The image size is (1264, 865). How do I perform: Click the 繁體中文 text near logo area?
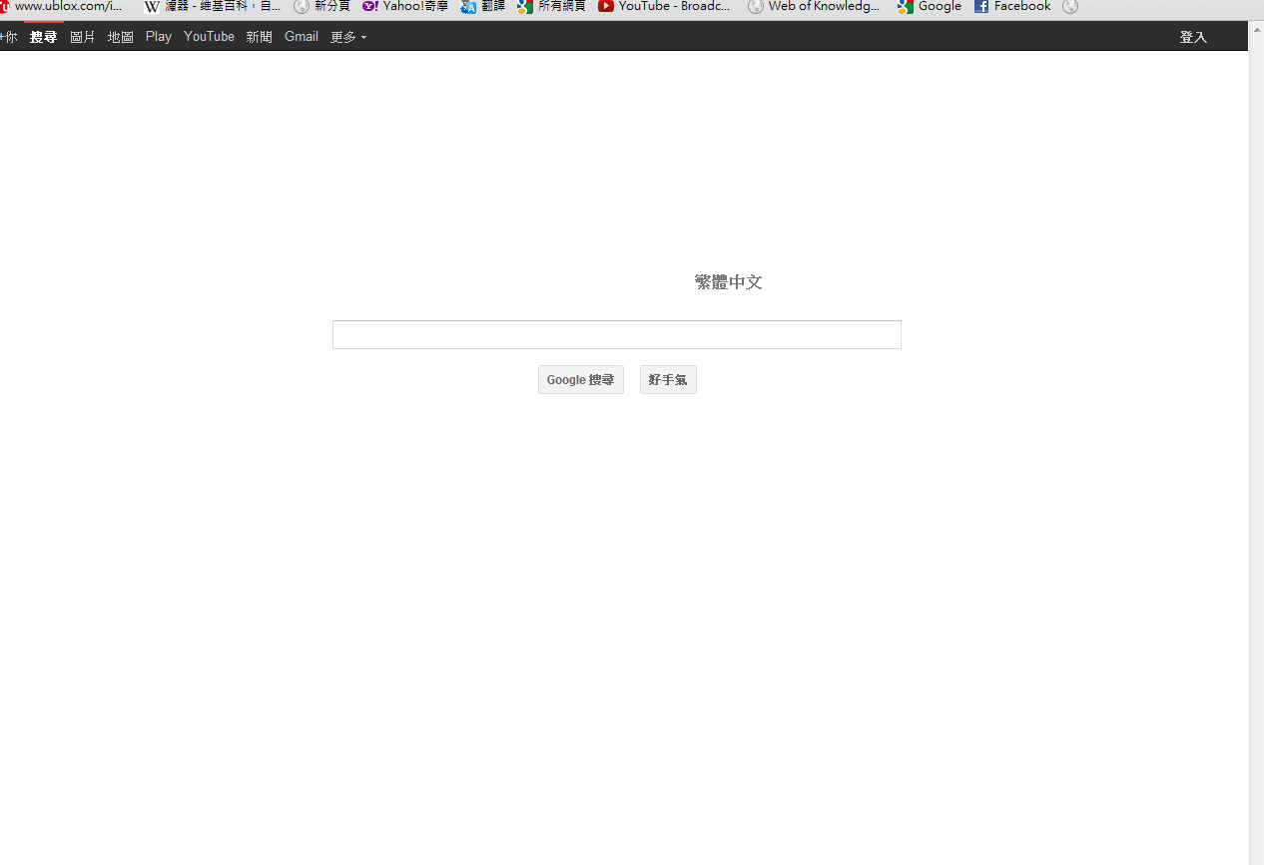[729, 282]
